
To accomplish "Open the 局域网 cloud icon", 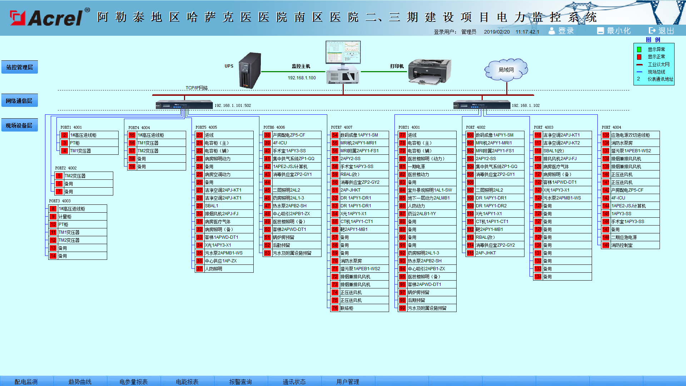I will click(x=506, y=70).
